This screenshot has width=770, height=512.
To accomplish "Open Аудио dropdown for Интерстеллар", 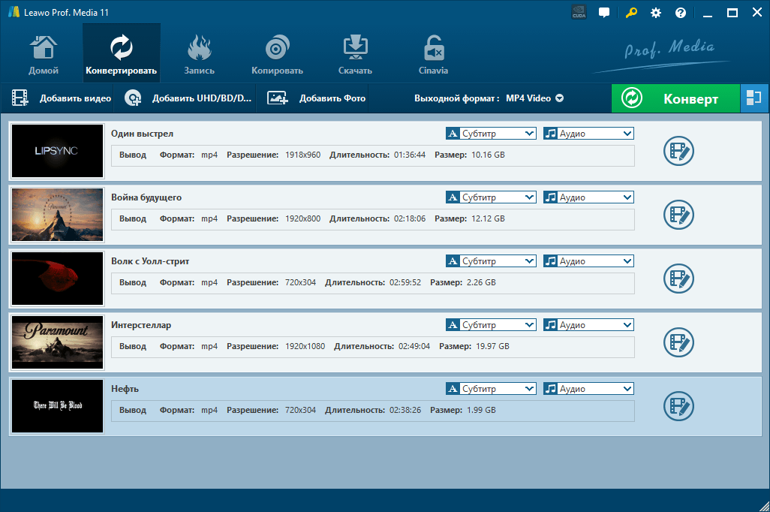I will 588,325.
